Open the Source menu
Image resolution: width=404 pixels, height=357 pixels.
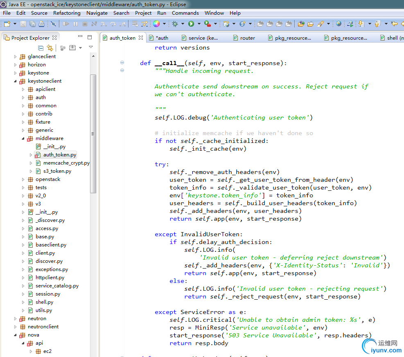(x=39, y=13)
